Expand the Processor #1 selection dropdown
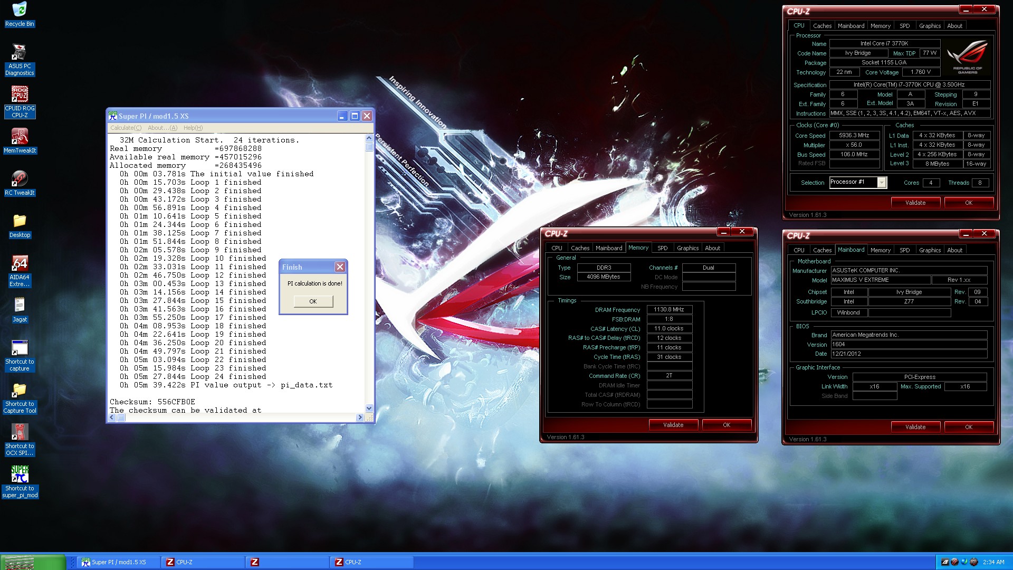The width and height of the screenshot is (1013, 570). pos(881,182)
